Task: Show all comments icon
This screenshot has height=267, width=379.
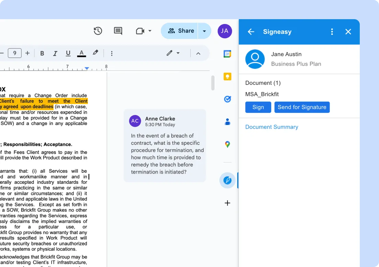Action: (118, 31)
